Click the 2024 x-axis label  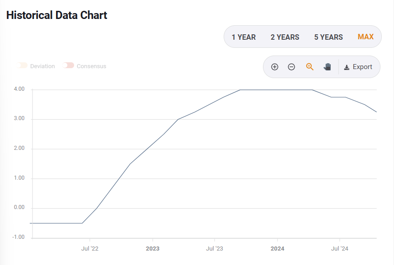[277, 249]
